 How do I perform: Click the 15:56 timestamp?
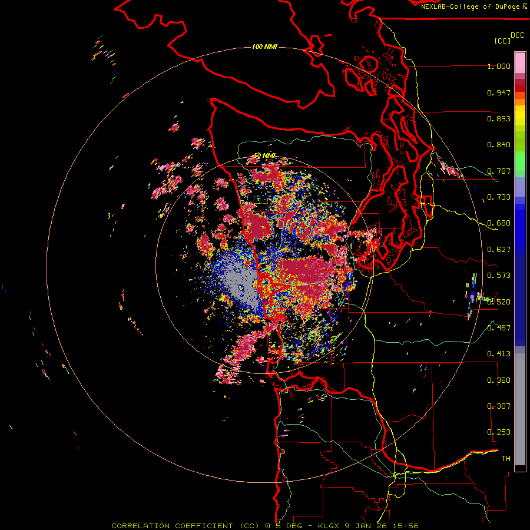tap(406, 526)
